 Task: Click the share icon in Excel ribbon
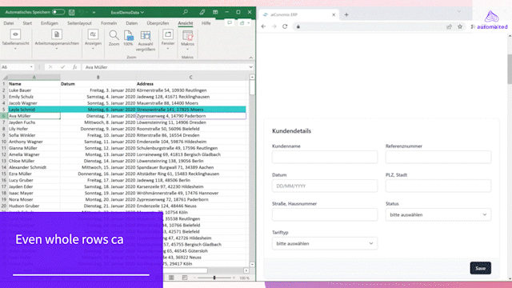[x=242, y=23]
